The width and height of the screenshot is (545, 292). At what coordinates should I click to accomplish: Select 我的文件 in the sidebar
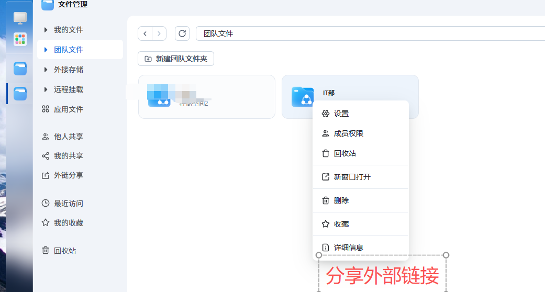(x=69, y=30)
